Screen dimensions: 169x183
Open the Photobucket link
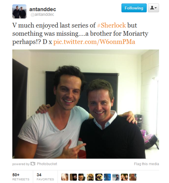pyautogui.click(x=47, y=164)
